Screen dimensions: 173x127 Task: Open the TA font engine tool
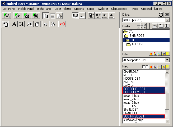pos(21,24)
